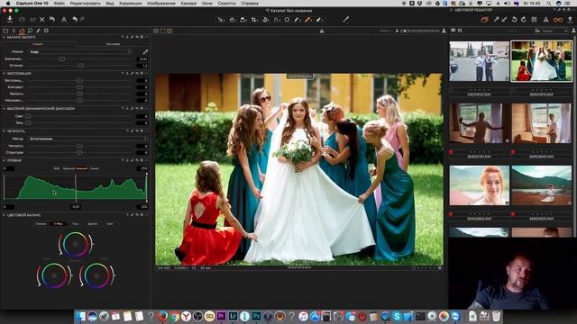This screenshot has height=324, width=577.
Task: Click the Contrast slider handle
Action: coord(79,87)
